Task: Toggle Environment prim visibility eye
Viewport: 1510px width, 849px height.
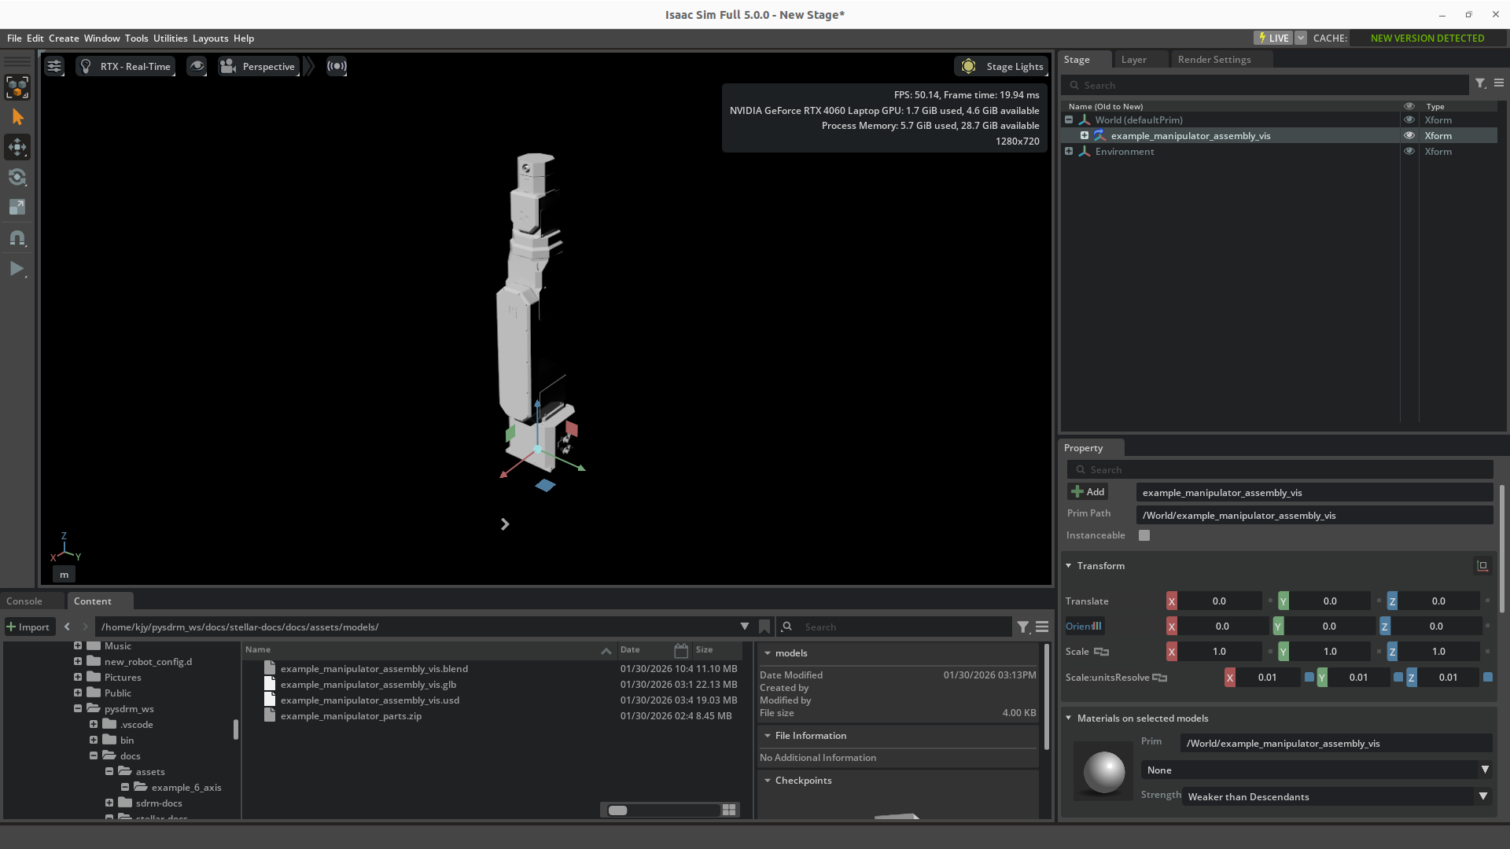Action: [x=1409, y=151]
